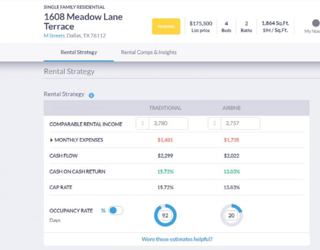Select the Airbnb occupancy dial showing 20
The width and height of the screenshot is (320, 250).
click(x=231, y=215)
